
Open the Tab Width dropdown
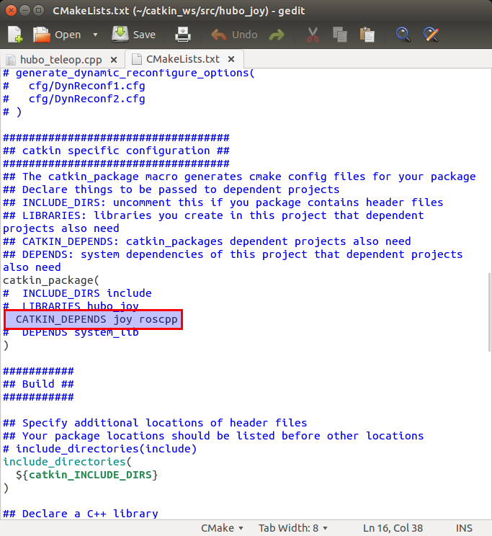(293, 528)
